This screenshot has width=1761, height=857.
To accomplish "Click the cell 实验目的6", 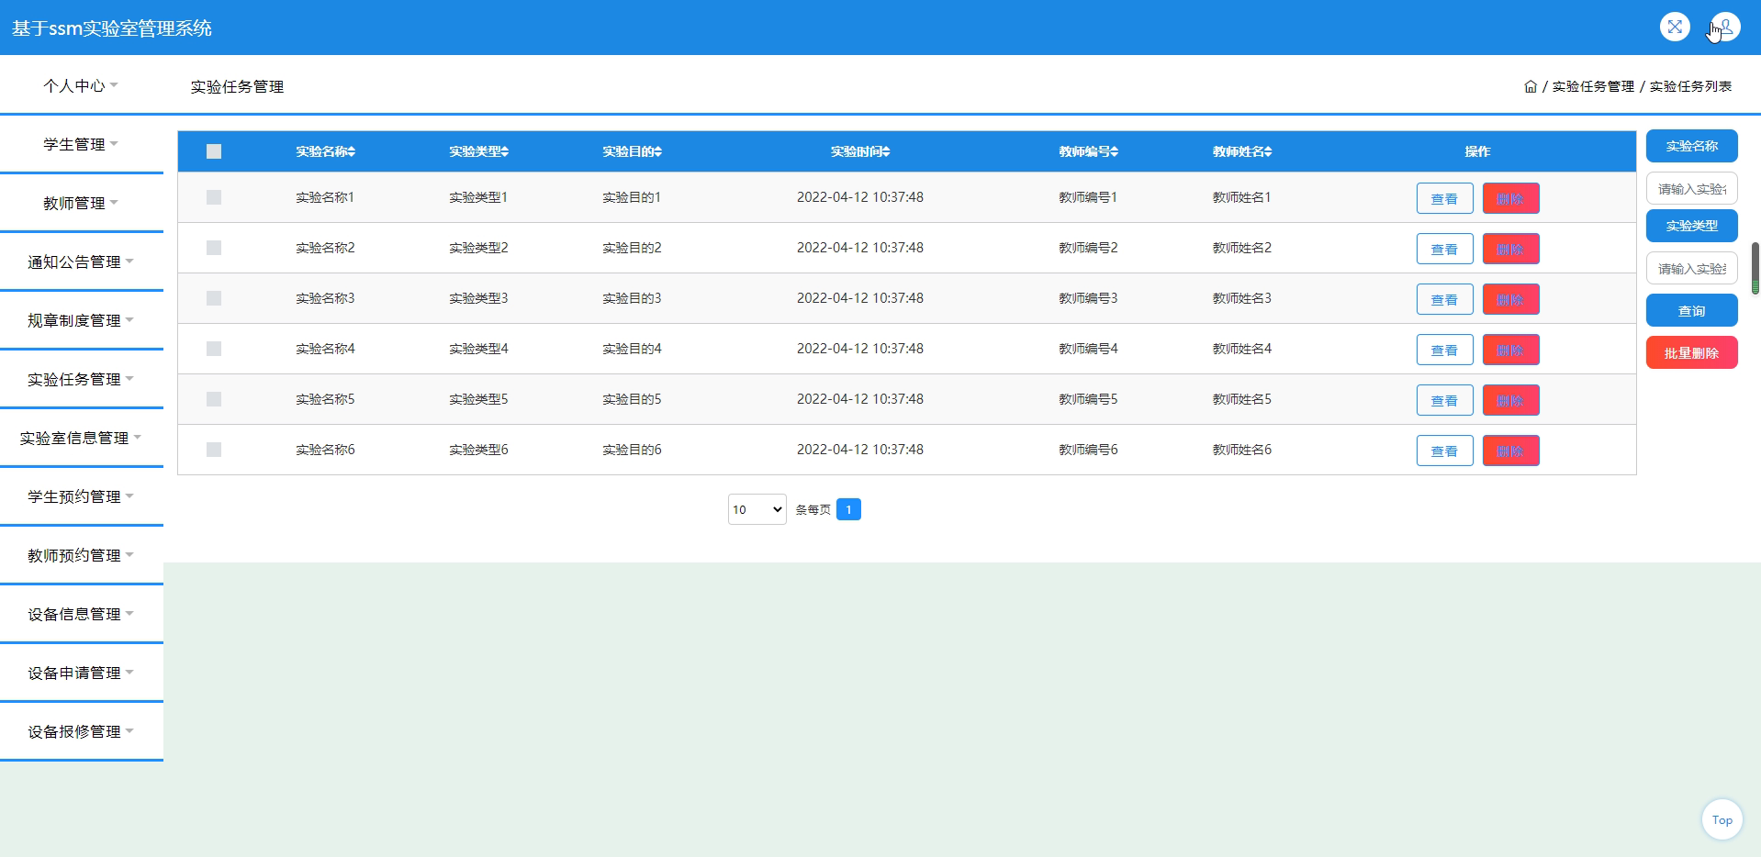I will [x=632, y=450].
